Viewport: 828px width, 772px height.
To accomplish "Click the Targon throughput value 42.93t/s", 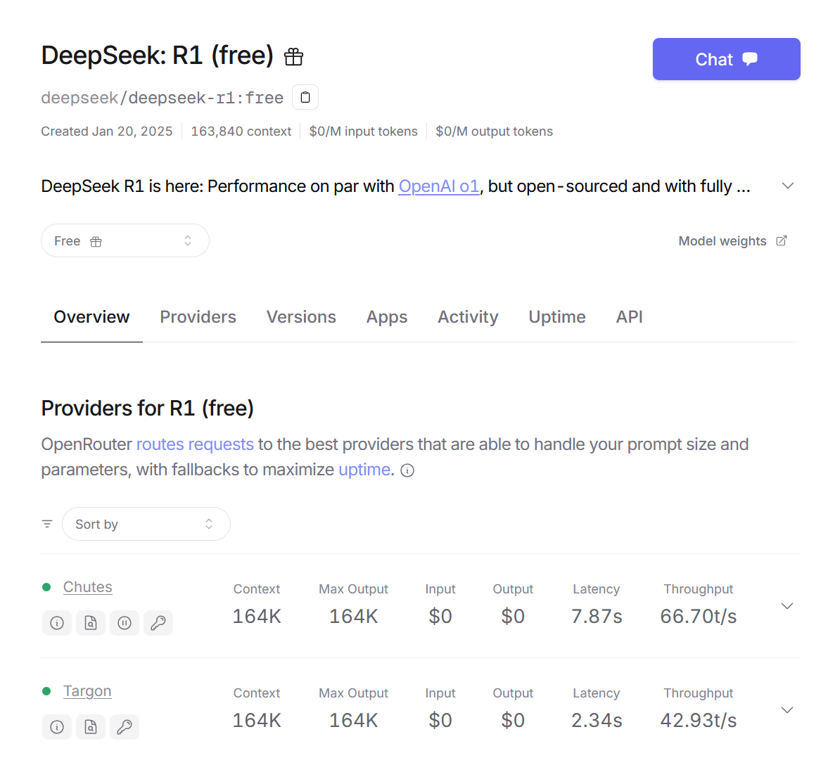I will (x=698, y=720).
